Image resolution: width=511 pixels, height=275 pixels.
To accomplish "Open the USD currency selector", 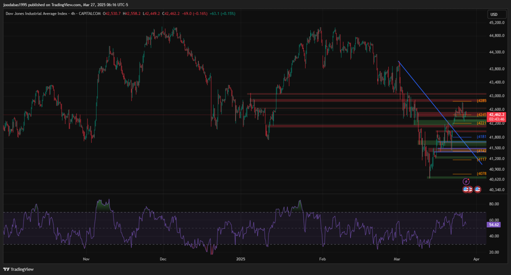I will click(493, 14).
